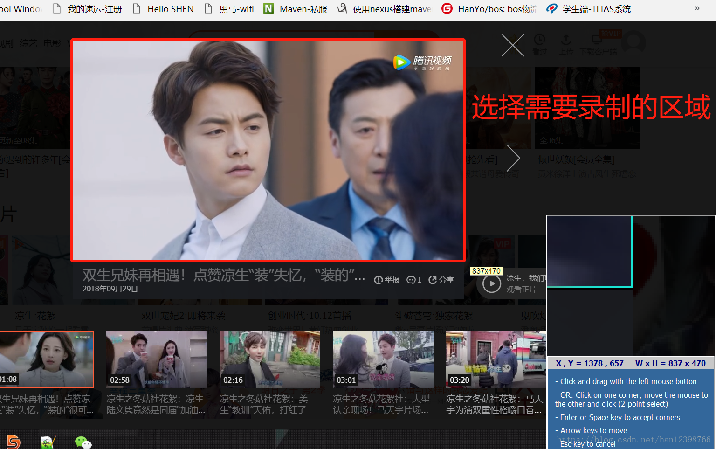
Task: Open the HanYo/bos bookmark
Action: coord(489,9)
